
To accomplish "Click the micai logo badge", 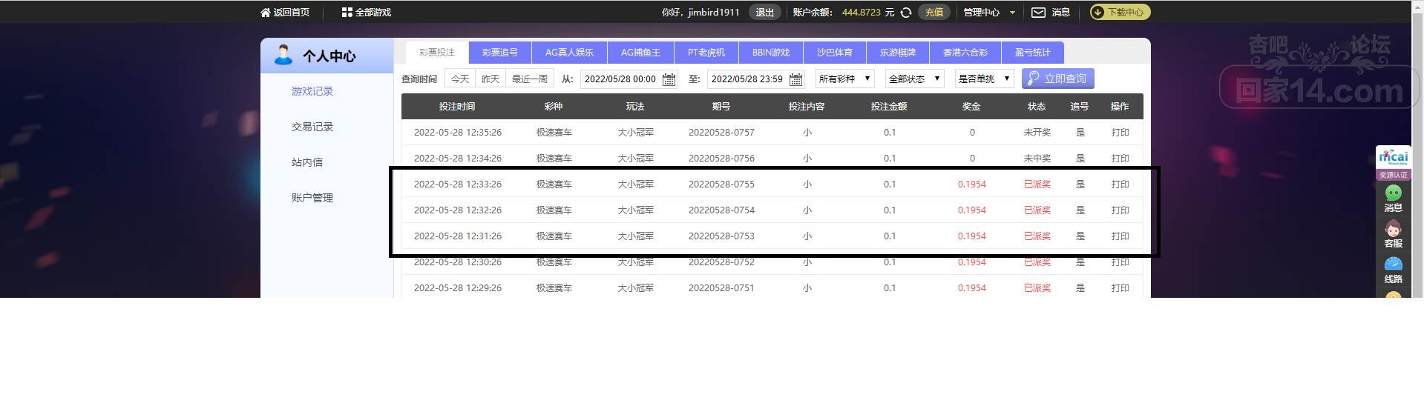I will 1393,157.
